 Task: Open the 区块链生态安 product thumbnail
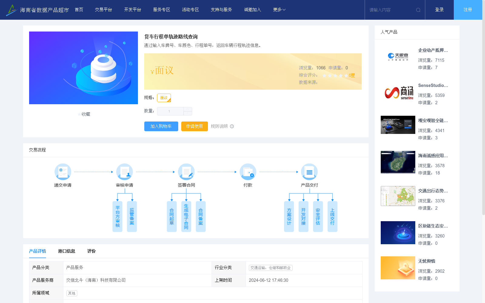pos(398,233)
